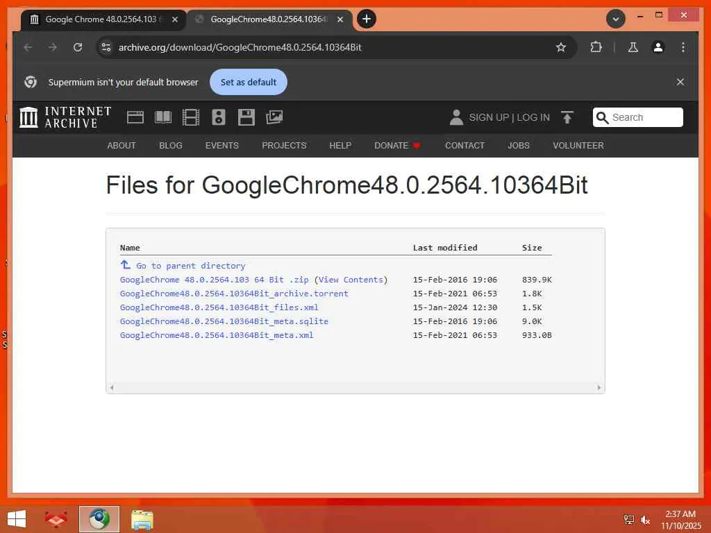
Task: Close the GoogleChrome48.0.2564.10364 tab
Action: pyautogui.click(x=340, y=19)
